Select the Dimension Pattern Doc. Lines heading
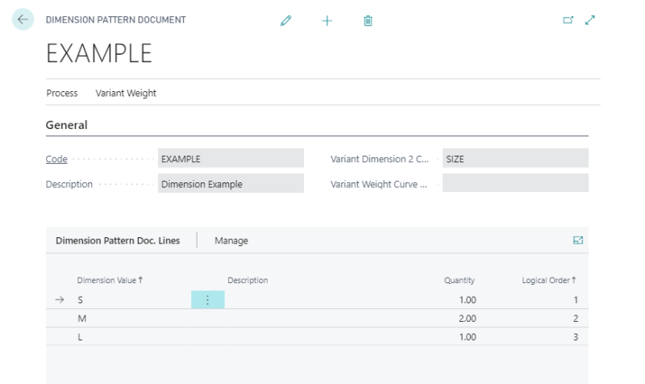This screenshot has height=384, width=645. 118,240
